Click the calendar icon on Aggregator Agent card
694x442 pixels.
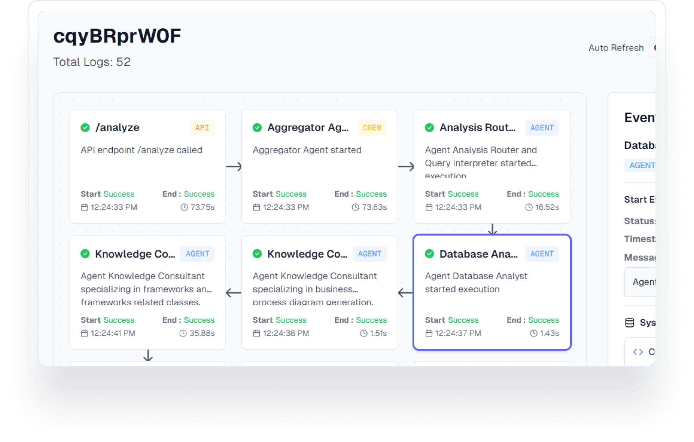256,207
